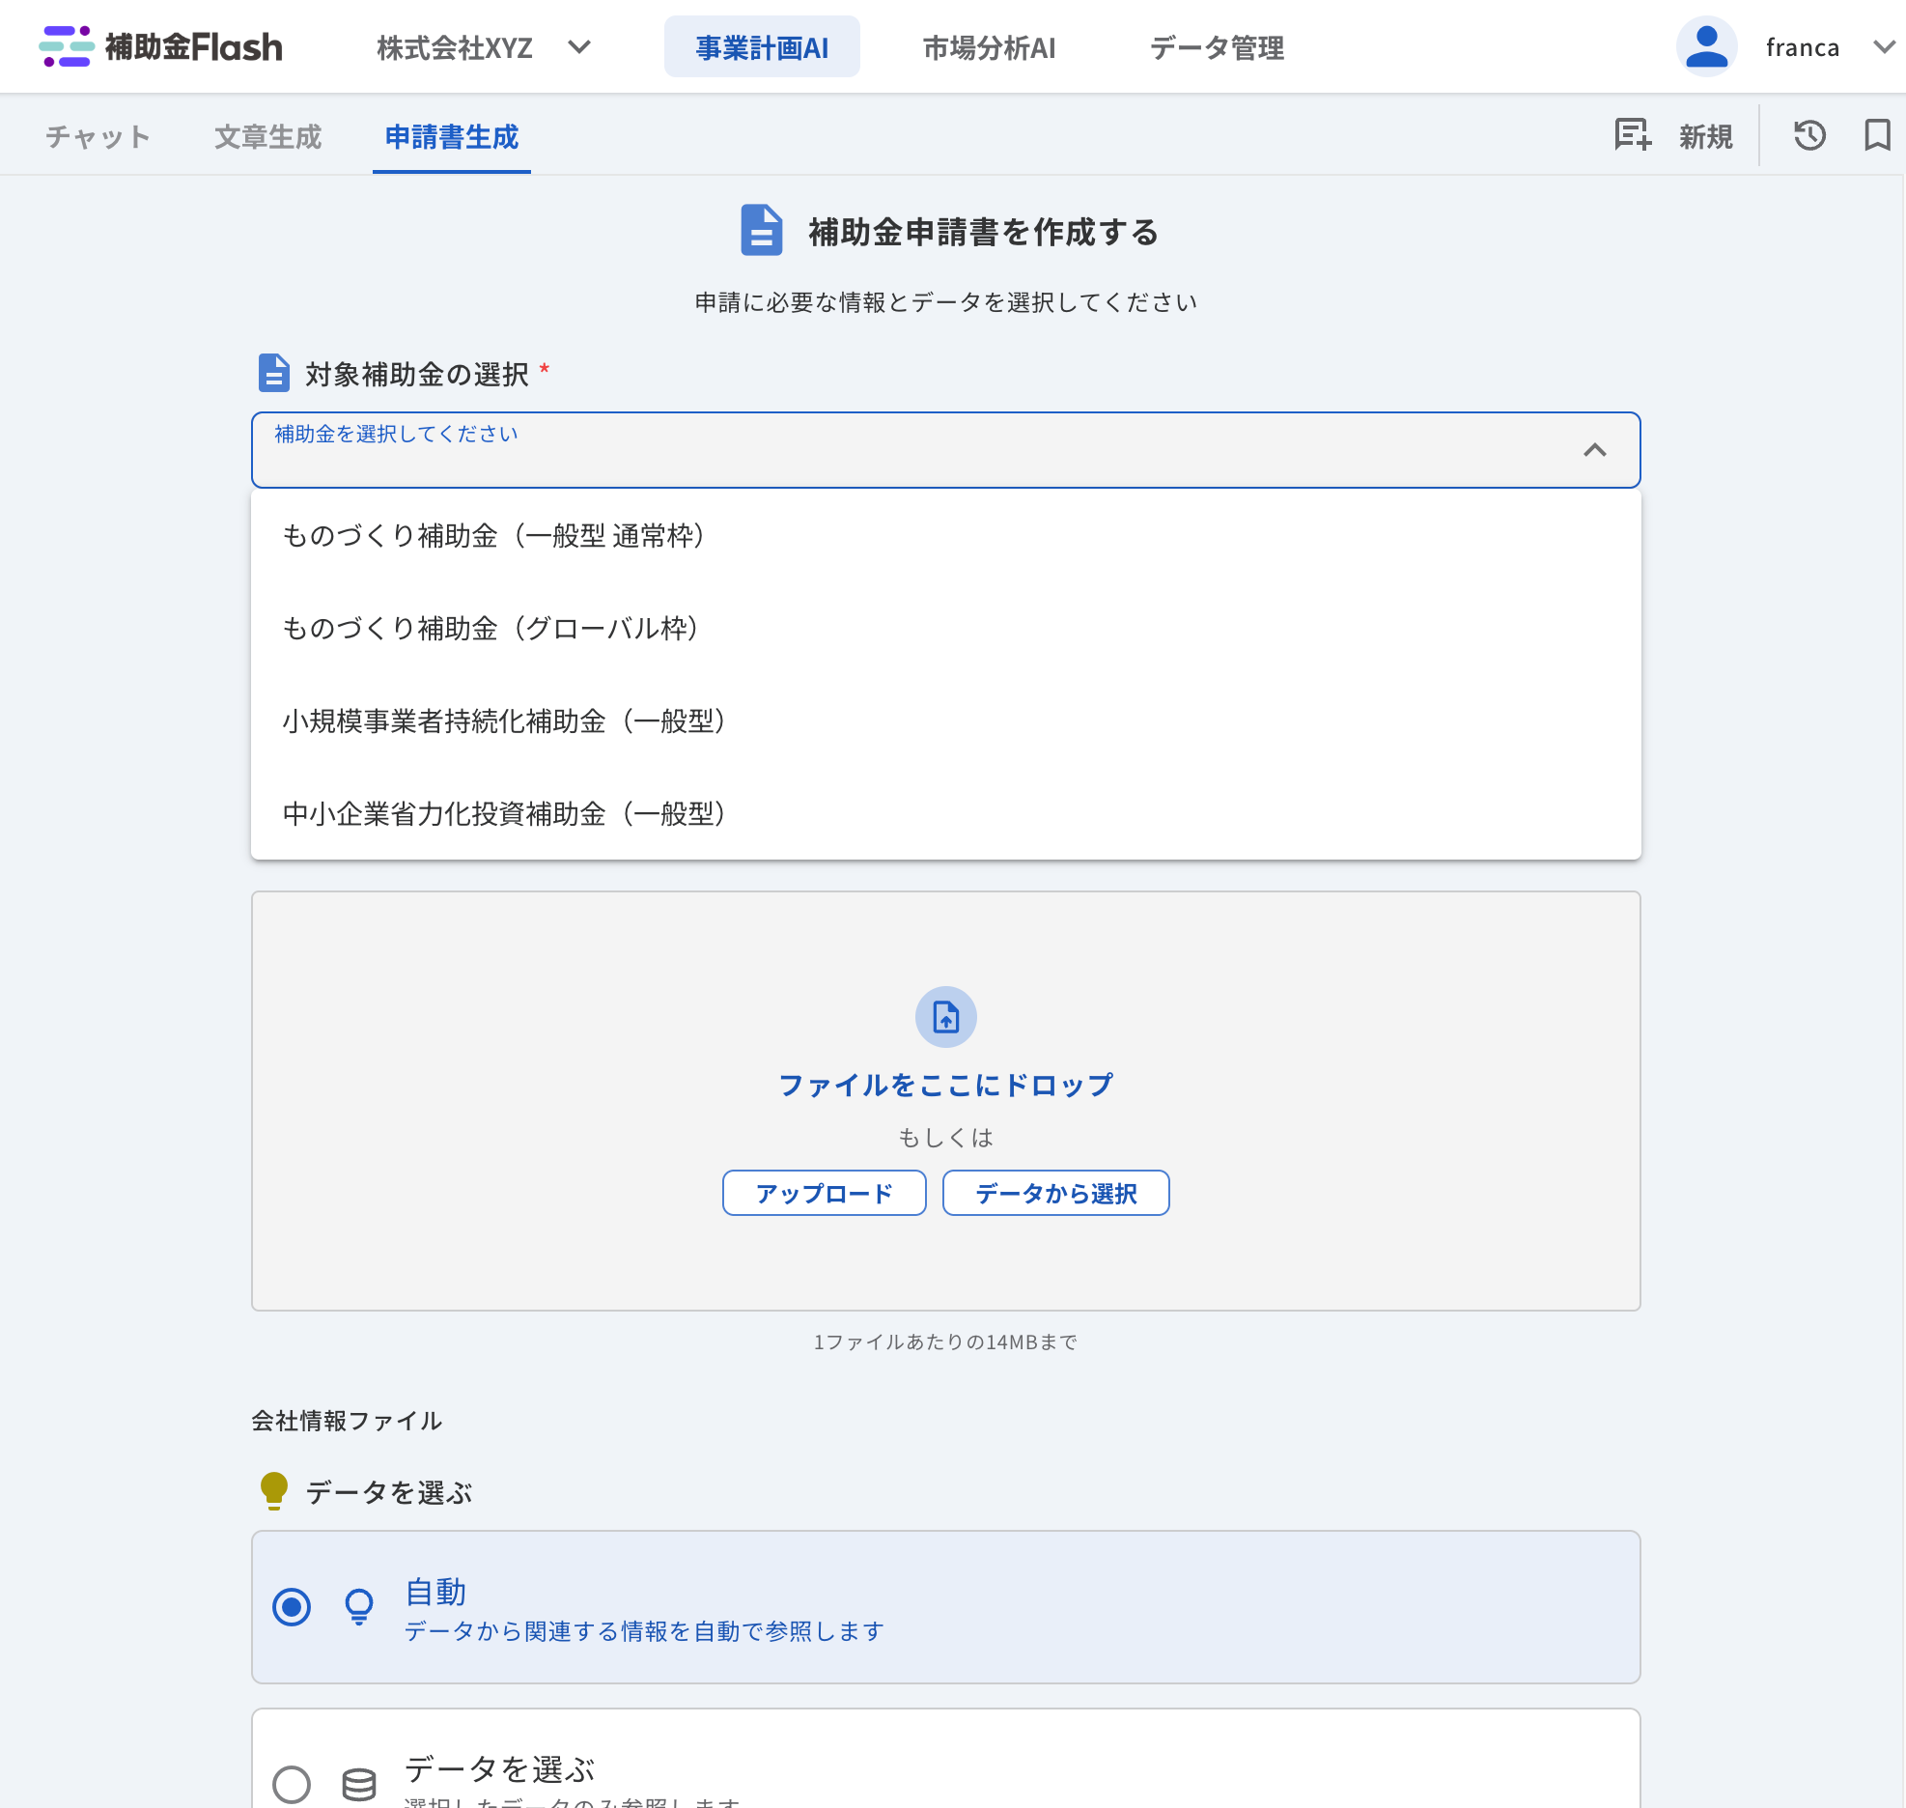Click the file upload icon in drop zone
The height and width of the screenshot is (1808, 1906).
945,1017
